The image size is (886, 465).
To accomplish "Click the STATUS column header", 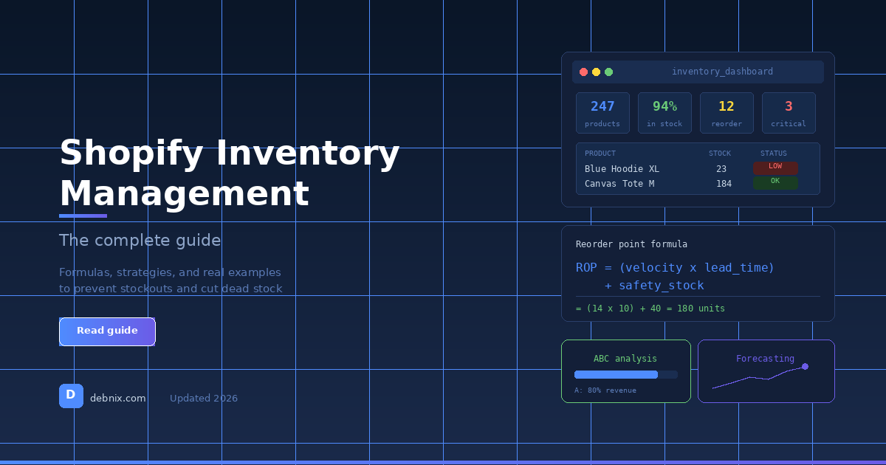I will pyautogui.click(x=774, y=154).
